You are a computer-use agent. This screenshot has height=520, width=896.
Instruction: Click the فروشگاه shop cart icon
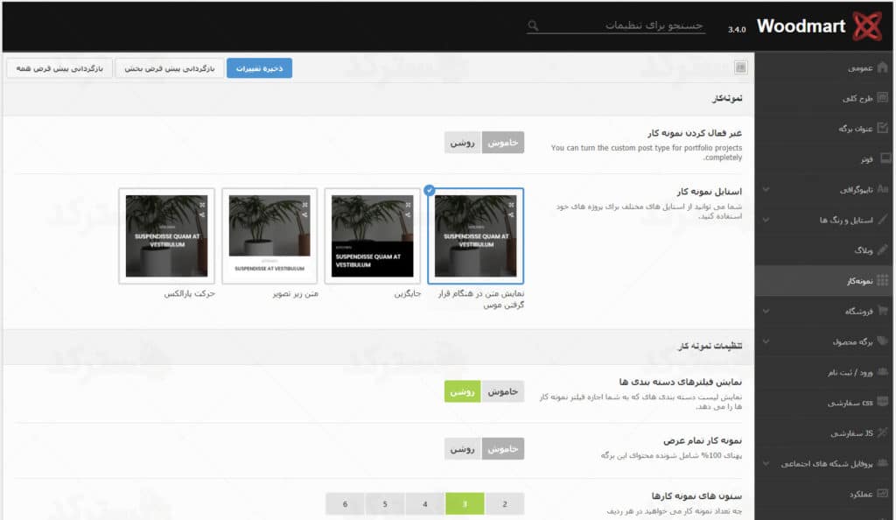click(883, 311)
